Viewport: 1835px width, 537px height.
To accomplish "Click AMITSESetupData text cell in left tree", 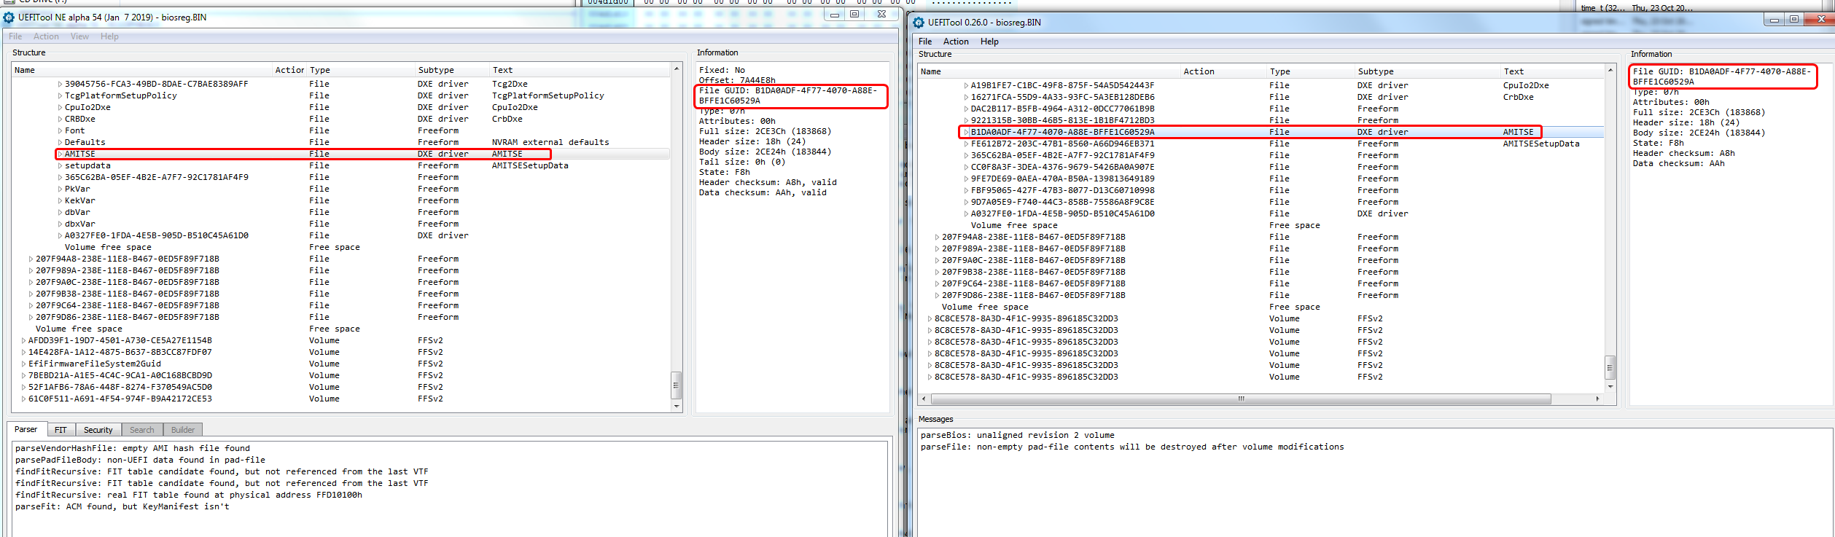I will [530, 165].
